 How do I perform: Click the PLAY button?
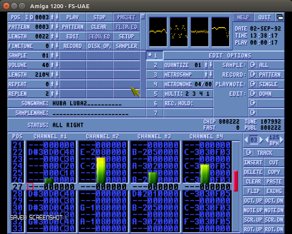pyautogui.click(x=73, y=17)
